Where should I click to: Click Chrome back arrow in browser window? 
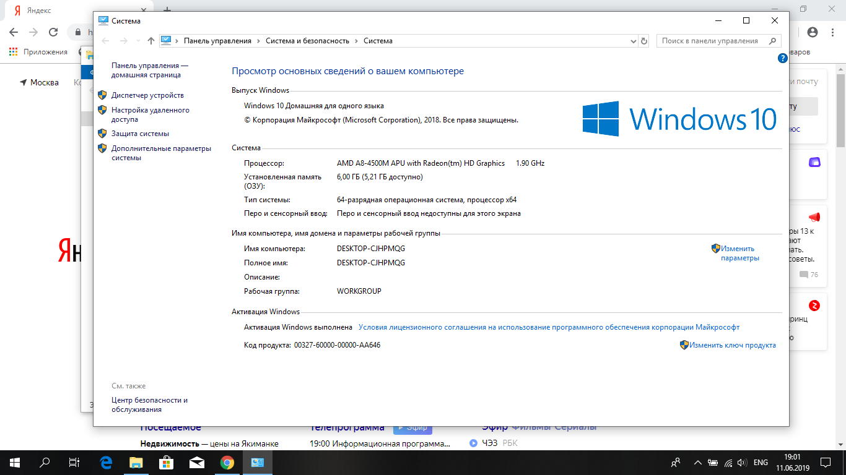click(14, 32)
